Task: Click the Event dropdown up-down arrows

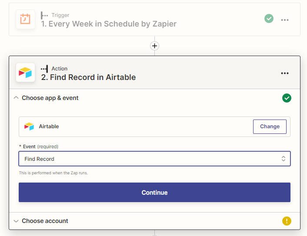Action: (x=284, y=159)
